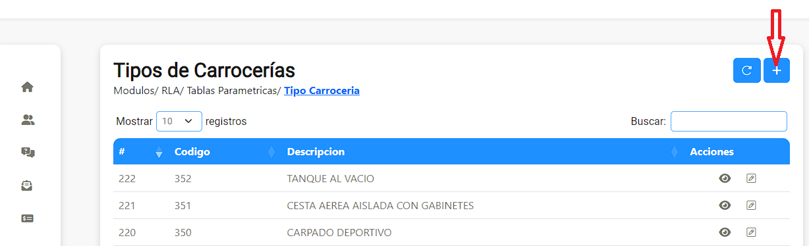Image resolution: width=809 pixels, height=246 pixels.
Task: Open the money bill icon in sidebar
Action: 28,218
